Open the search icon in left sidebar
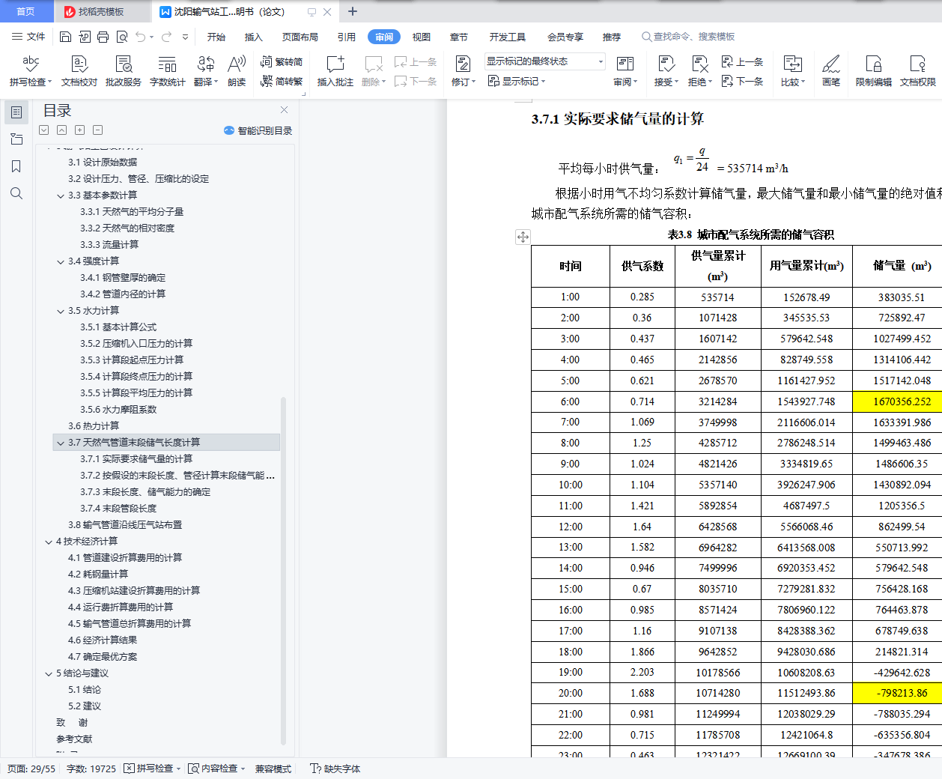942x779 pixels. [x=16, y=193]
